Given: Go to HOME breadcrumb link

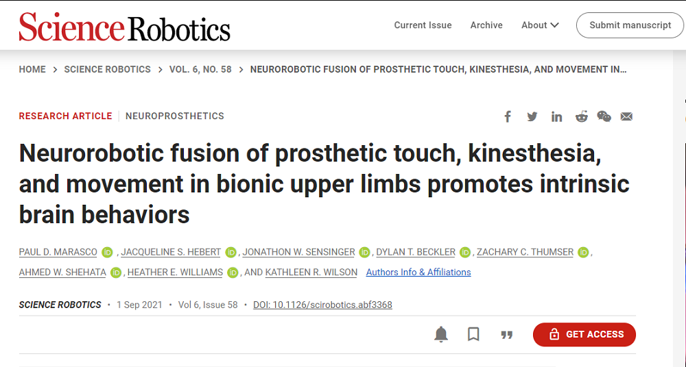Looking at the screenshot, I should coord(32,69).
